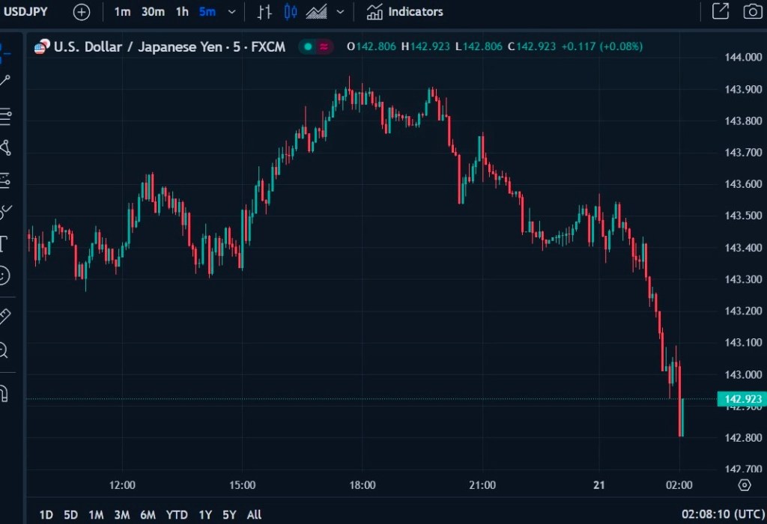This screenshot has height=524, width=767.
Task: Switch to the 1h timeframe
Action: 182,12
